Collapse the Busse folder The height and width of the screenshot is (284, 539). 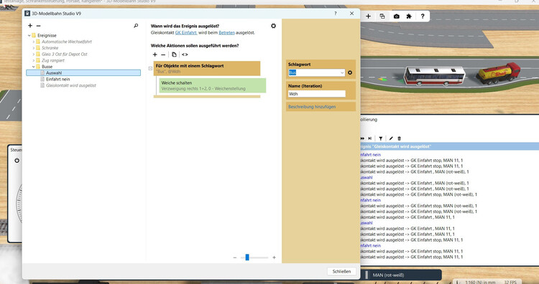coord(33,67)
